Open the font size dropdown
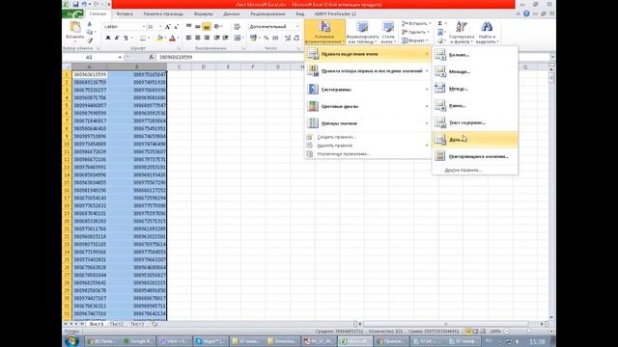618x347 pixels. [160, 26]
